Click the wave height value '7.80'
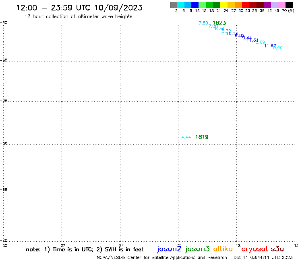This screenshot has width=298, height=261. pyautogui.click(x=203, y=23)
